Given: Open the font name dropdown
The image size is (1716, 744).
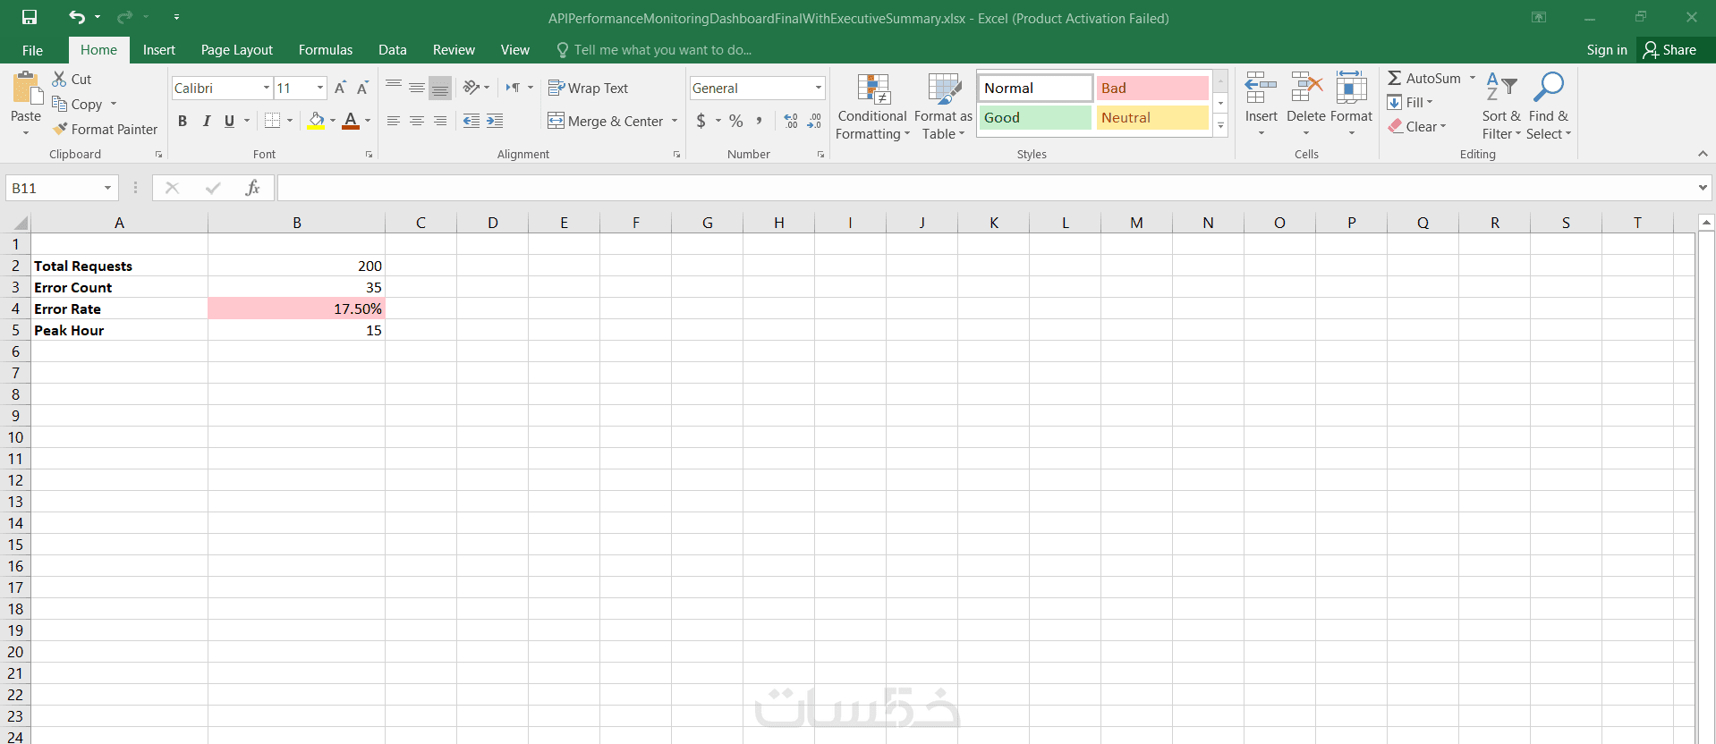Looking at the screenshot, I should click(267, 88).
